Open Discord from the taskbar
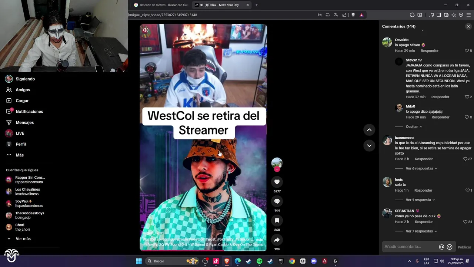 314,261
